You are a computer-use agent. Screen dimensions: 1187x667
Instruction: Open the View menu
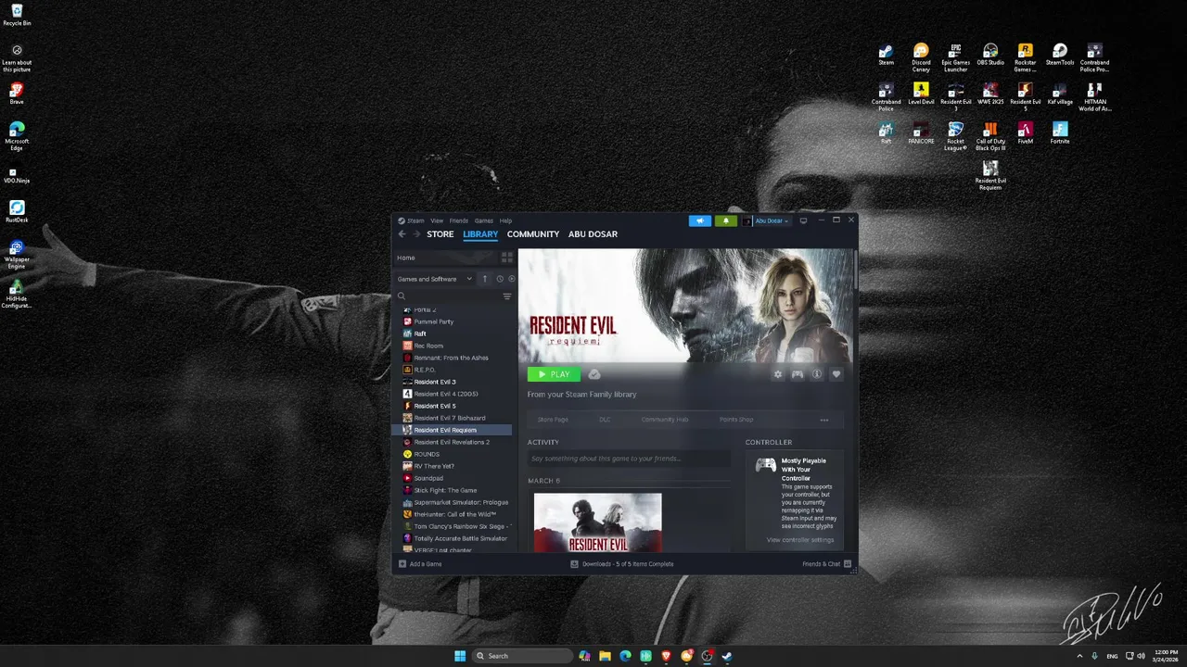[437, 220]
